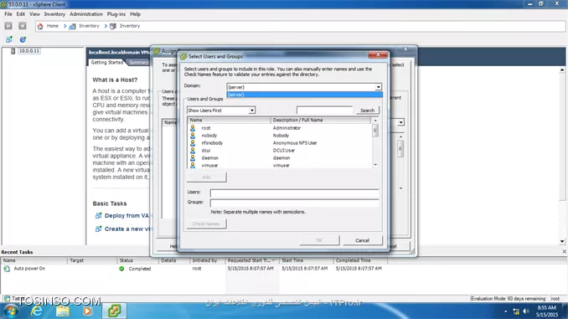Open the File menu
568x319 pixels.
[8, 14]
